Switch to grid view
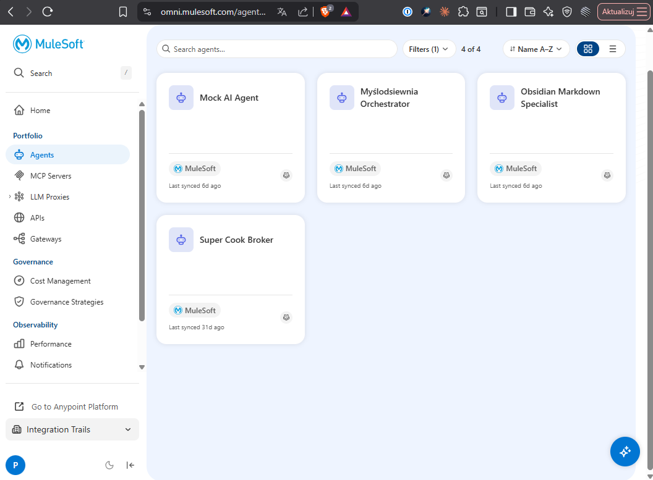The width and height of the screenshot is (653, 480). click(588, 49)
